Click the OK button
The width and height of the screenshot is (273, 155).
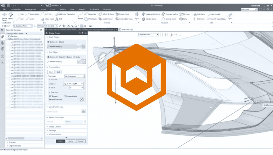[x=60, y=141]
